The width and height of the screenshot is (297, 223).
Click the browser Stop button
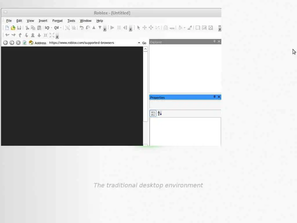coord(18,43)
